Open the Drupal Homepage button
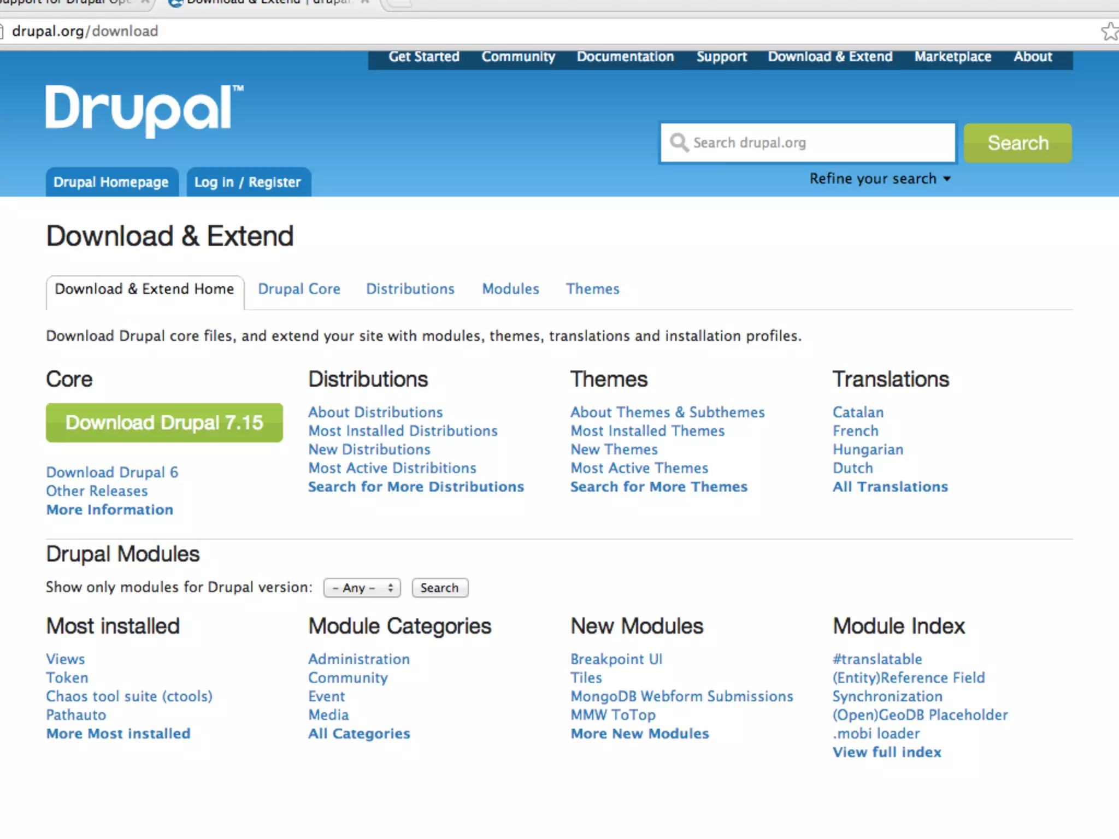 click(111, 182)
